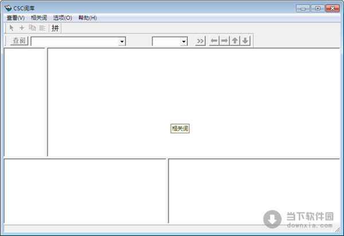This screenshot has width=344, height=236.
Task: Click the resize grip in status bar corner
Action: pyautogui.click(x=338, y=230)
